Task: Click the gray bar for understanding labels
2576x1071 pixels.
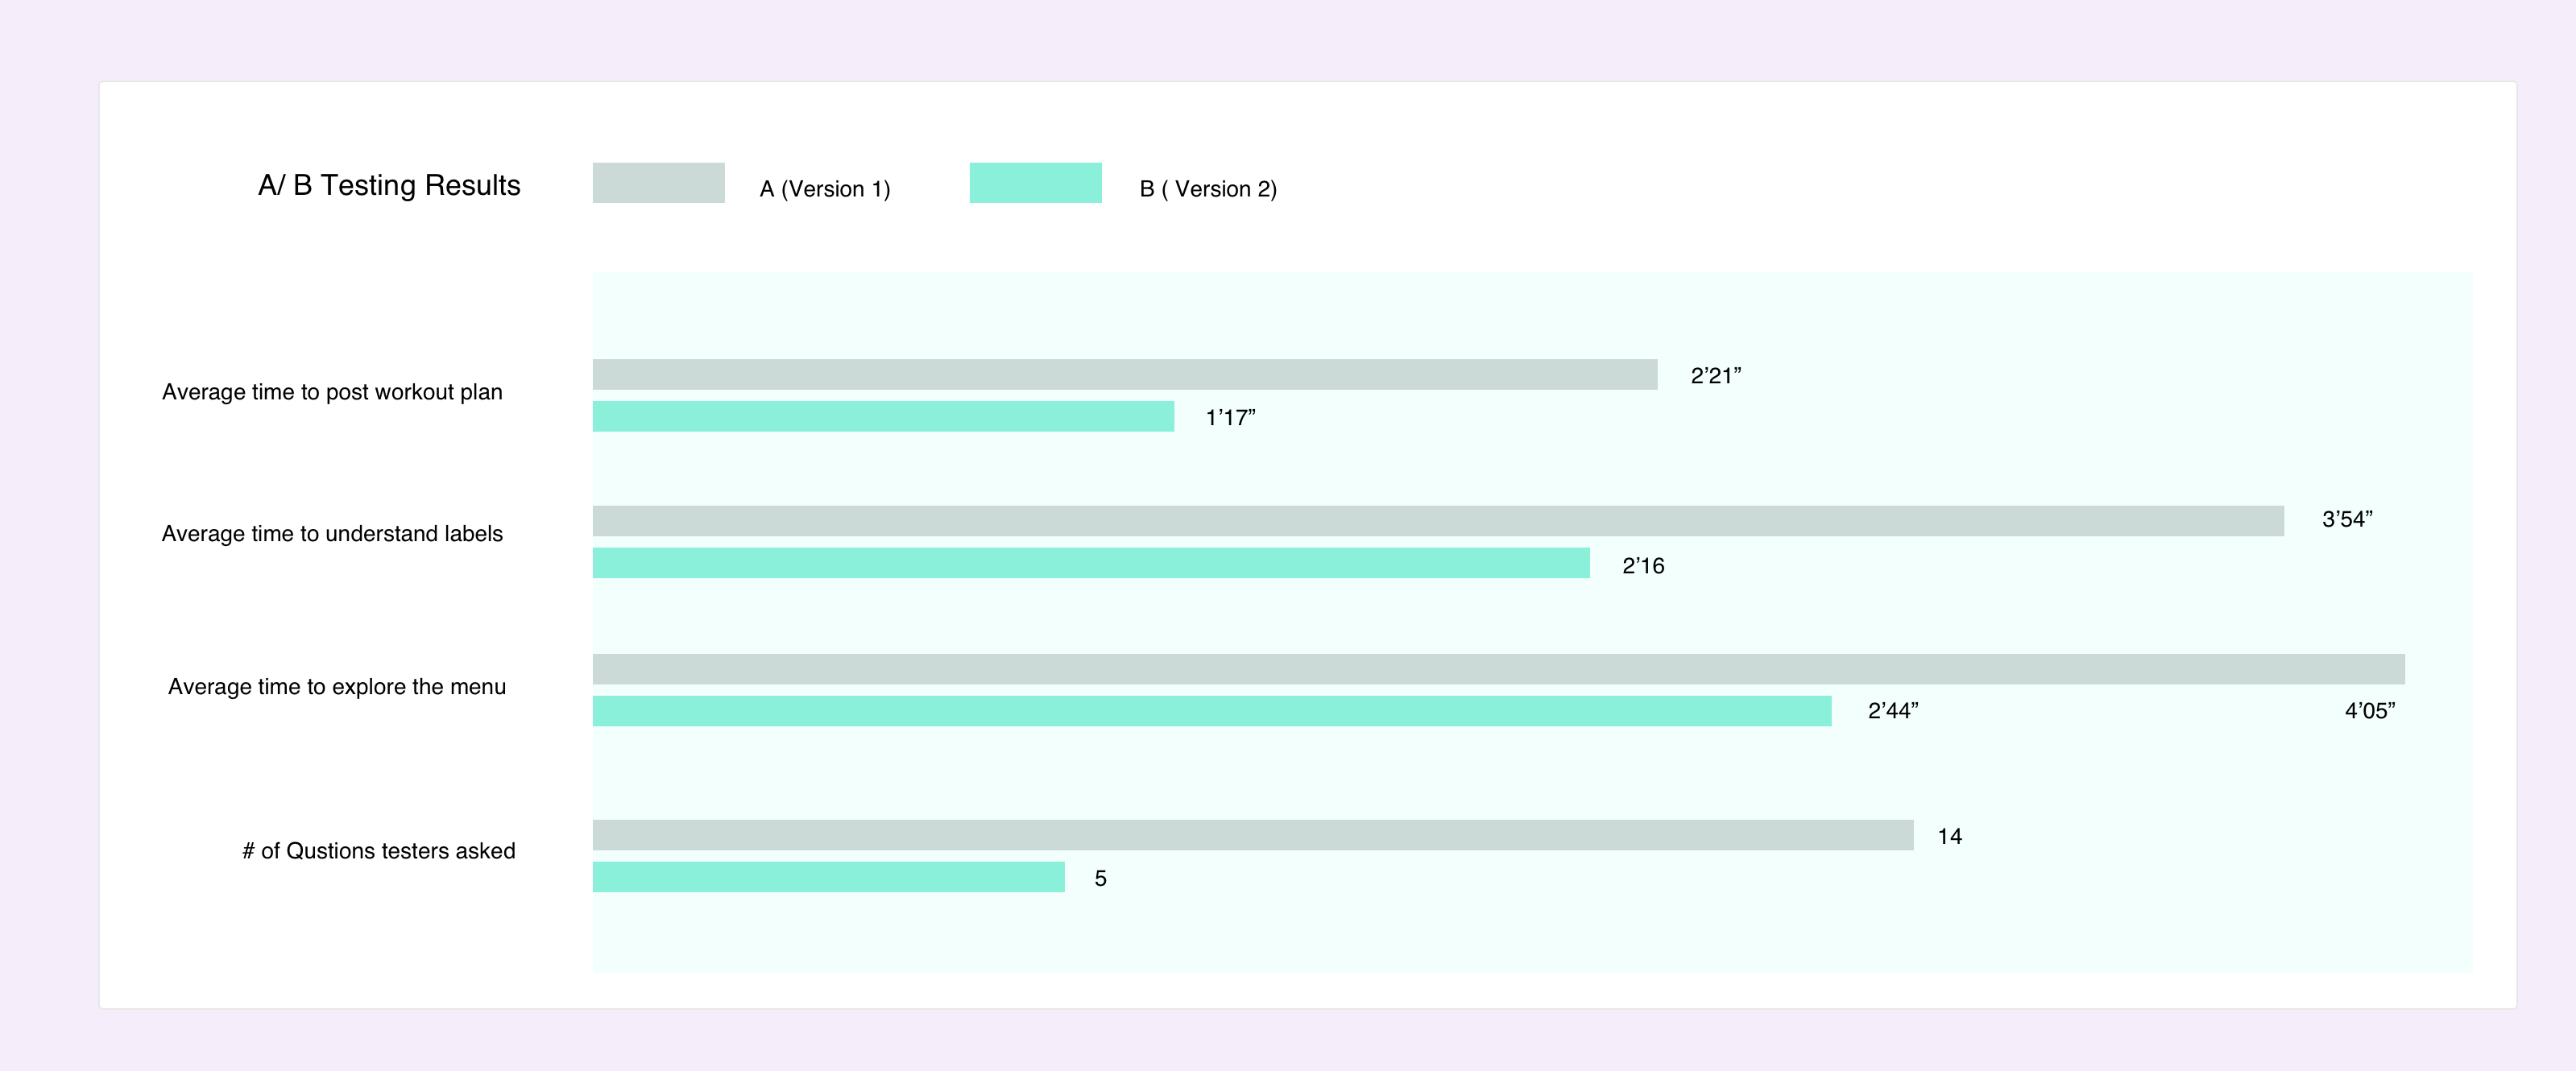Action: pos(1437,521)
